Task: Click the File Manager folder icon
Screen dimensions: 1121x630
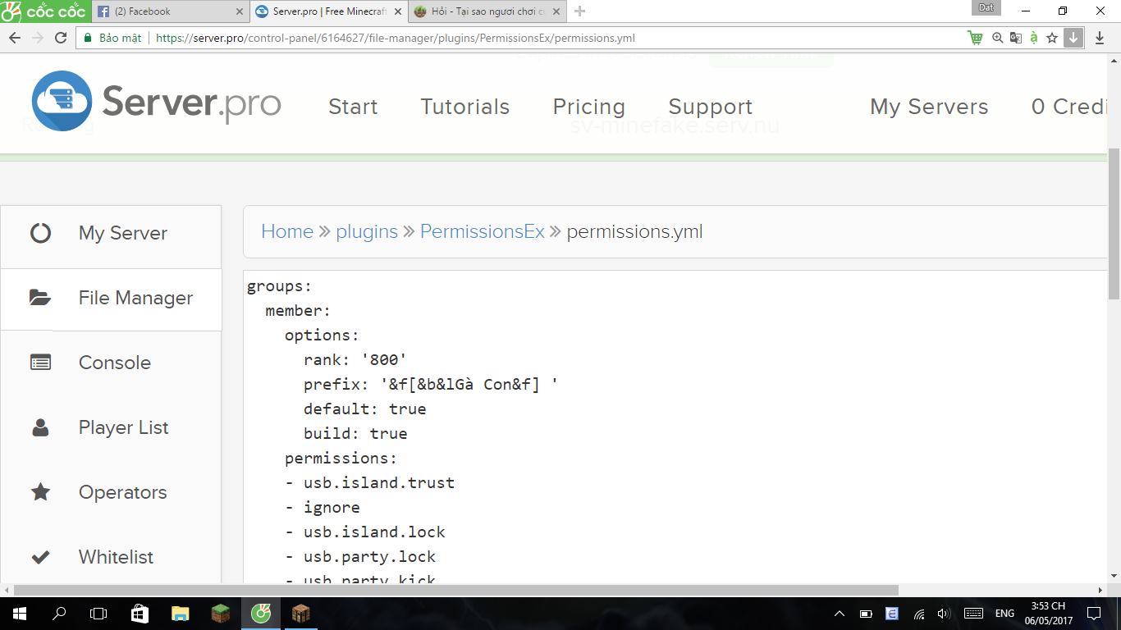Action: coord(40,298)
